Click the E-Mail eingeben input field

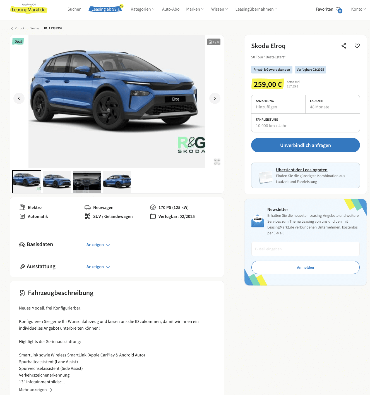pyautogui.click(x=306, y=249)
